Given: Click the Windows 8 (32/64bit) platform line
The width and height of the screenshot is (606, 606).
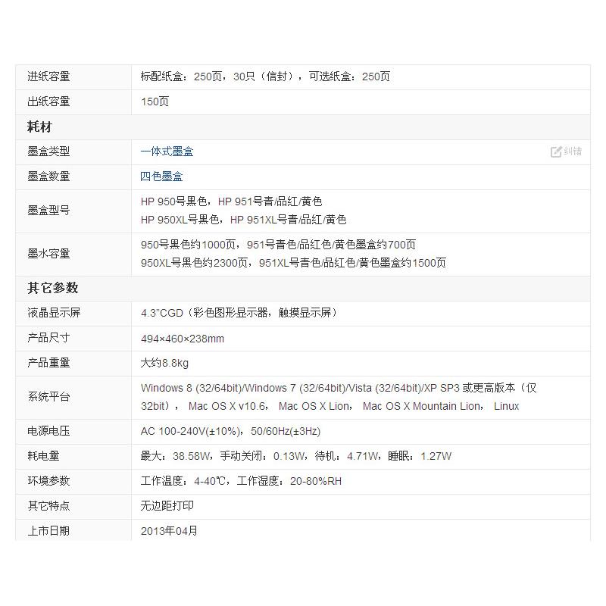Looking at the screenshot, I should tap(339, 388).
